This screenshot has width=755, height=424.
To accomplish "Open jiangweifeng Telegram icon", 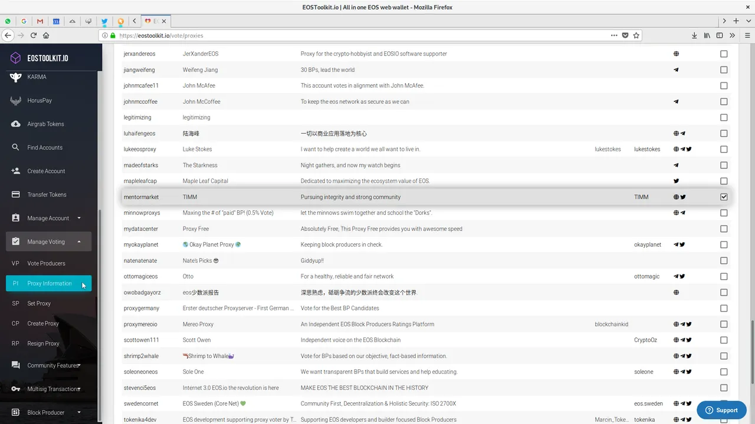I will point(676,69).
